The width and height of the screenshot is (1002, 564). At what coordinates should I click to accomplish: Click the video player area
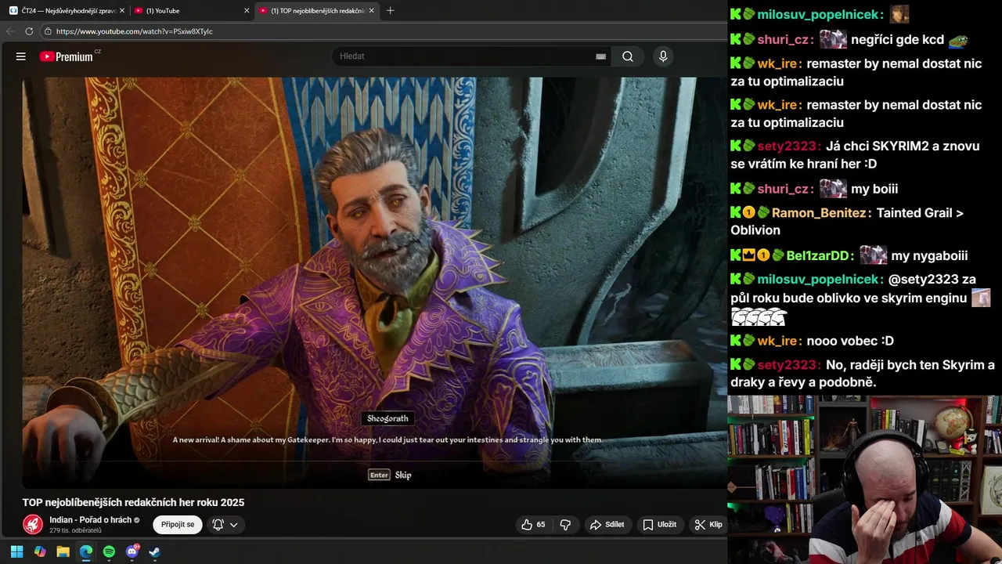tap(374, 282)
